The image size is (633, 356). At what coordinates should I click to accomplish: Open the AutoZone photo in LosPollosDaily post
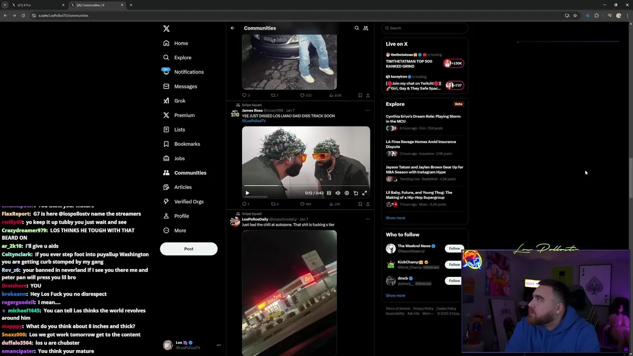pos(289,293)
